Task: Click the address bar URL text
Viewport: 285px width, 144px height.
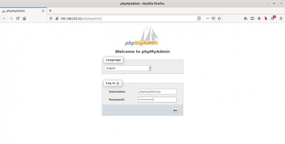Action: [x=81, y=19]
